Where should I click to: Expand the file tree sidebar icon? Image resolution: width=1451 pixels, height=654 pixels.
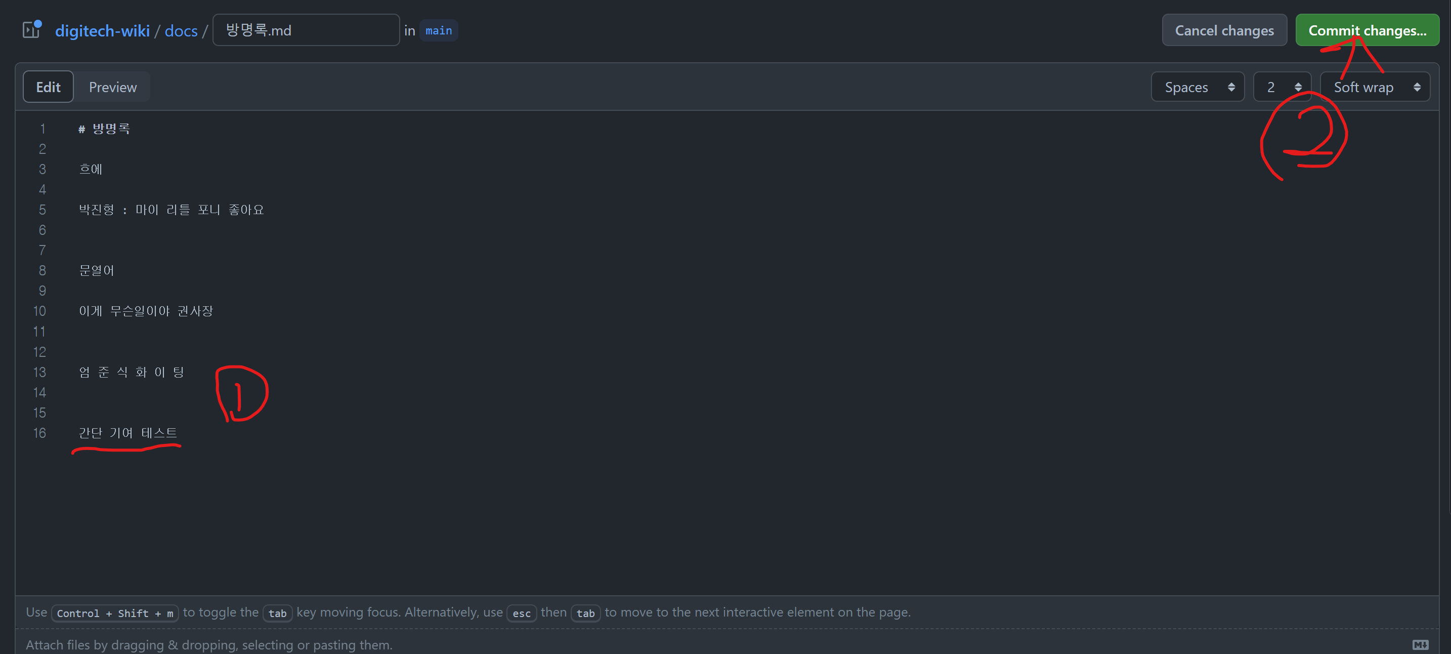[x=31, y=29]
